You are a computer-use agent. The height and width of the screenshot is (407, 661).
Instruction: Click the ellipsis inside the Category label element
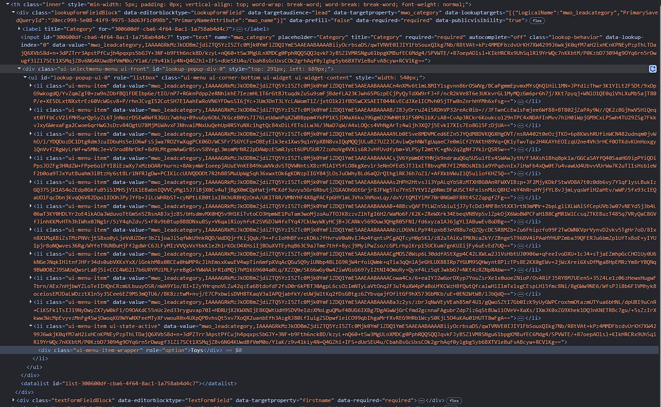coord(240,29)
